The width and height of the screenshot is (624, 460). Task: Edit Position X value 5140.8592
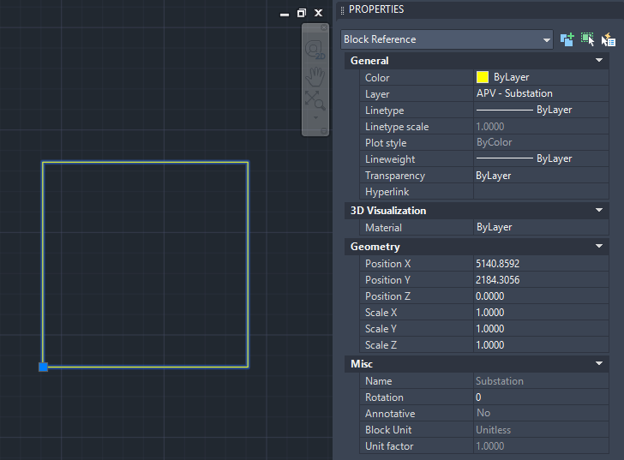point(541,264)
